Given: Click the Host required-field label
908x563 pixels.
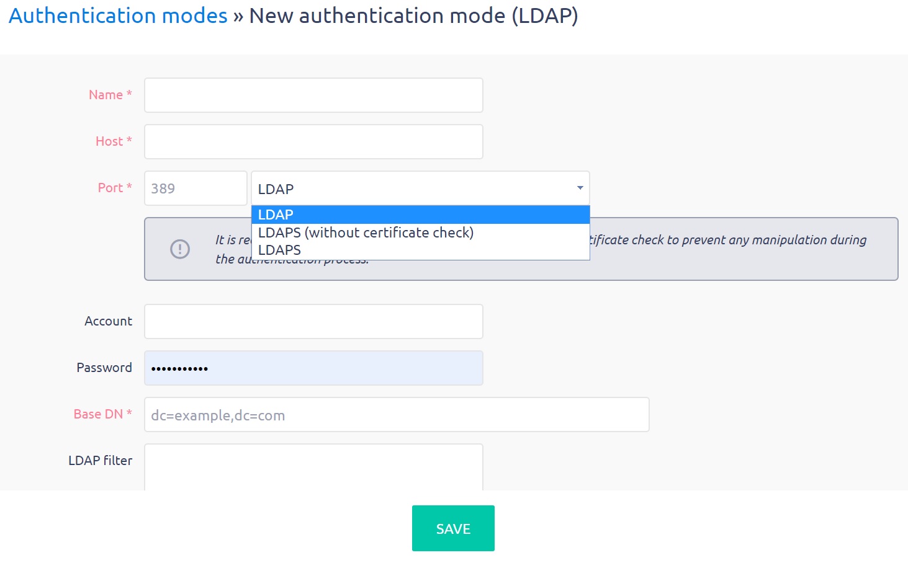Looking at the screenshot, I should 113,141.
